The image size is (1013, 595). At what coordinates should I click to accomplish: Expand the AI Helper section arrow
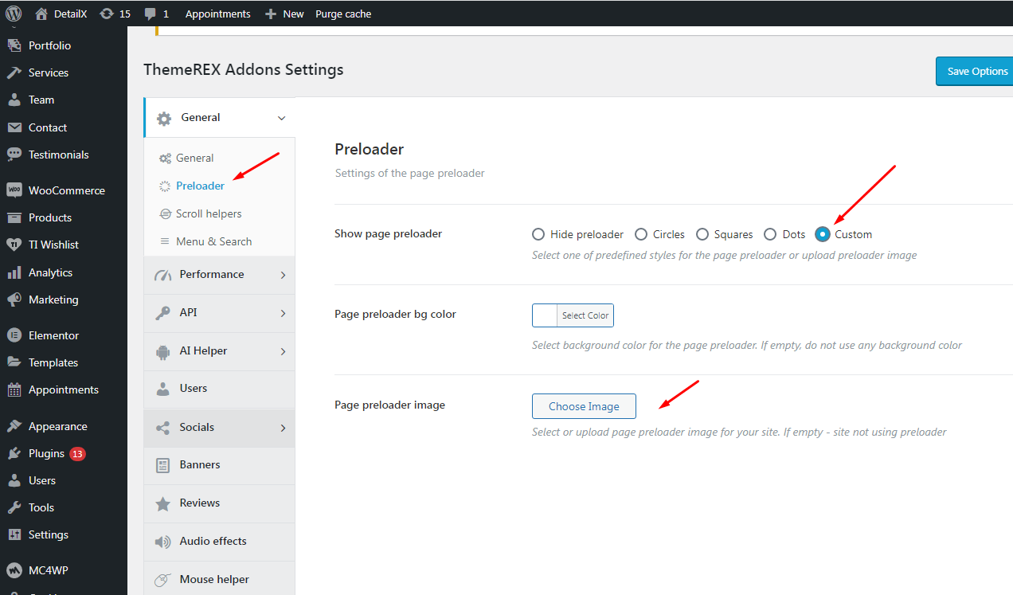283,351
